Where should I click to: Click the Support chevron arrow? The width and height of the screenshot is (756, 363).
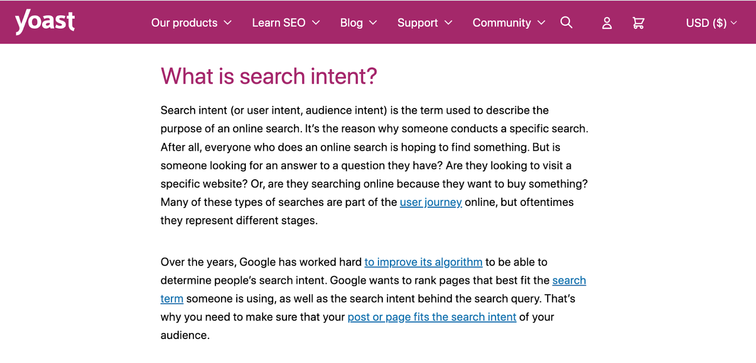[x=448, y=23]
